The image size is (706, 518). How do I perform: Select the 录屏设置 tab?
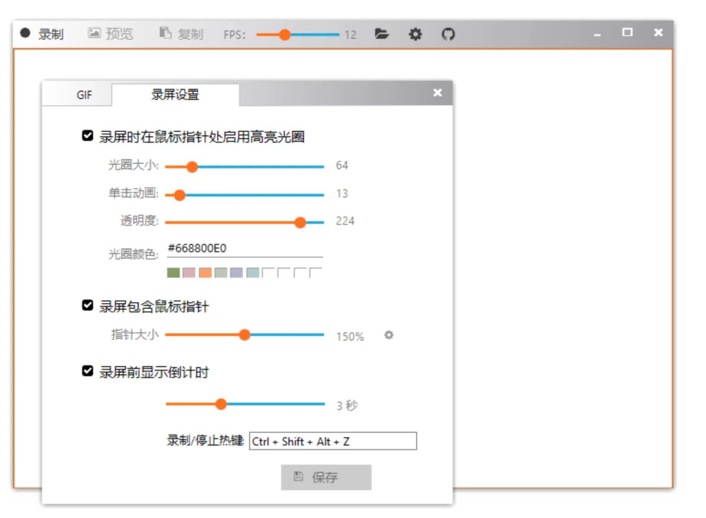click(x=175, y=95)
